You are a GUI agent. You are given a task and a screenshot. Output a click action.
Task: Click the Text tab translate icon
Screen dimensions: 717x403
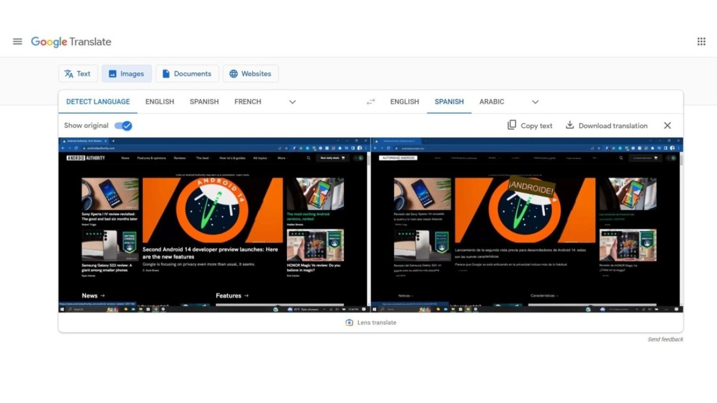click(x=69, y=73)
